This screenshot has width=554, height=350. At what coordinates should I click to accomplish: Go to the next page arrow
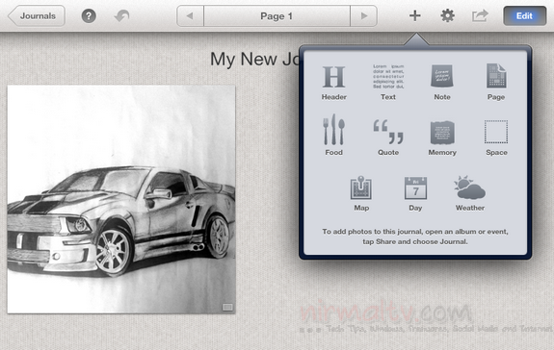363,15
